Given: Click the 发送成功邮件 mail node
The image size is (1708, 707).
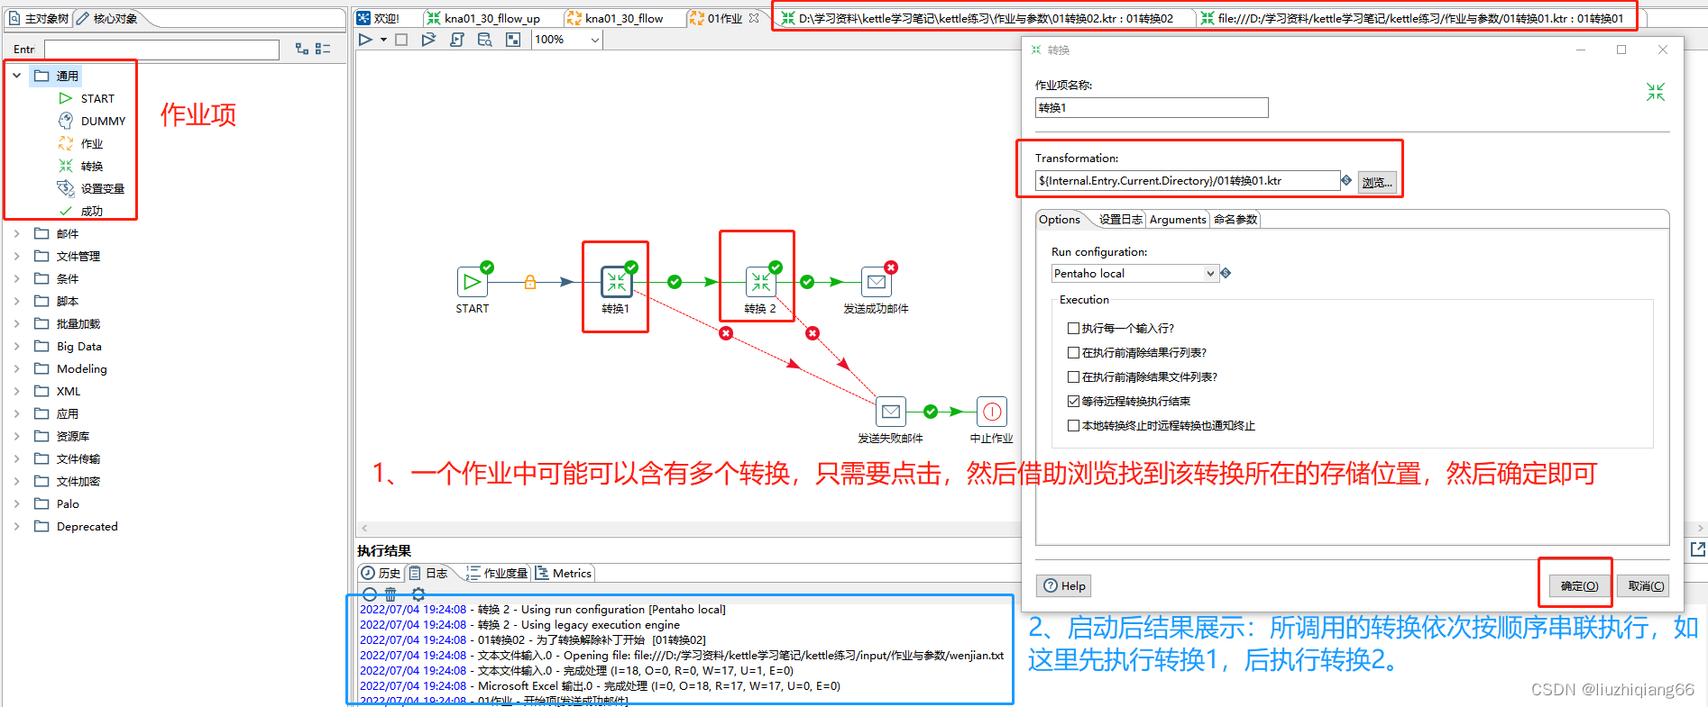Looking at the screenshot, I should [x=877, y=282].
